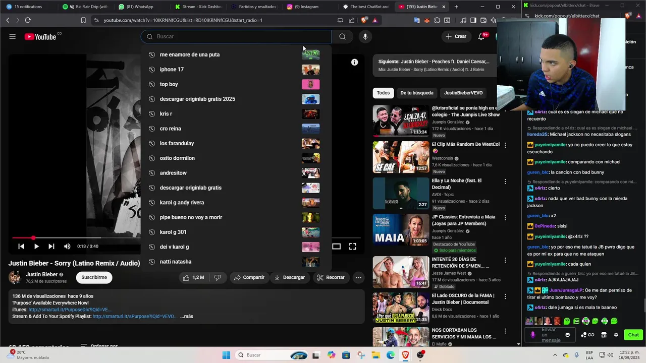Toggle theater mode on player
Viewport: 646px width, 363px height.
(x=336, y=246)
